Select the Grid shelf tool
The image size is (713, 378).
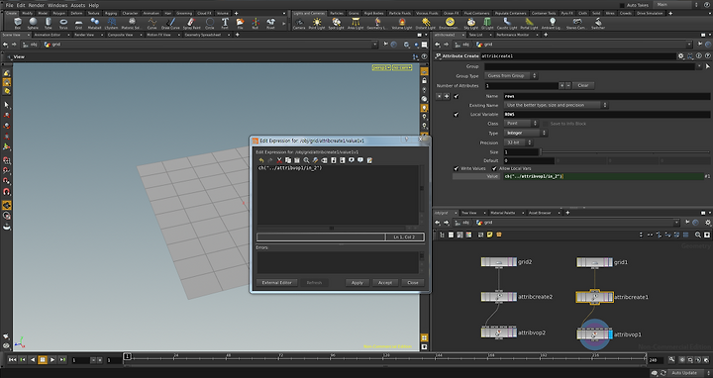(x=78, y=23)
